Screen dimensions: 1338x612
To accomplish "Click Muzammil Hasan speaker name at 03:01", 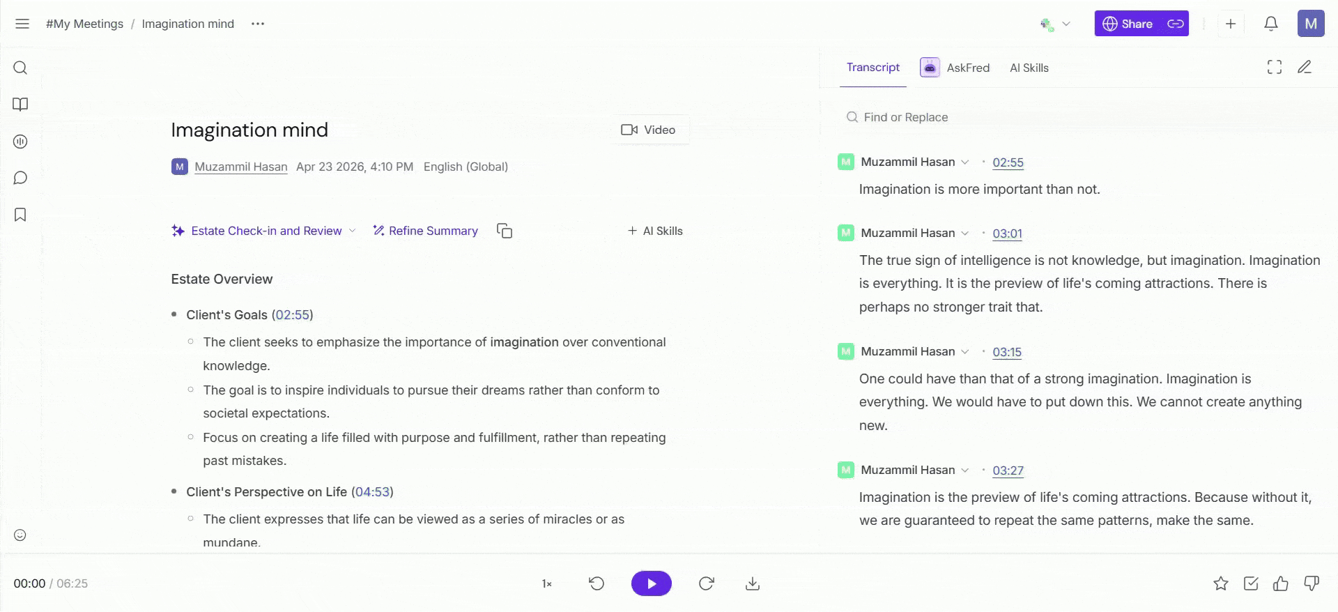I will [x=907, y=233].
